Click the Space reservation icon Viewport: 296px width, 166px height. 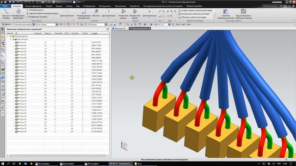(x=84, y=12)
